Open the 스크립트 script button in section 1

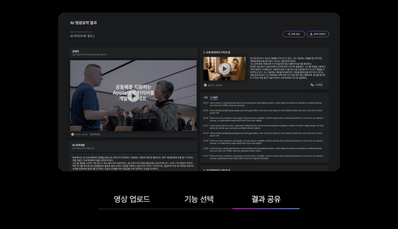coord(317,85)
